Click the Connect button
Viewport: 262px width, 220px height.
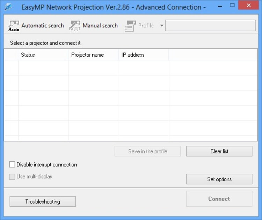(219, 199)
